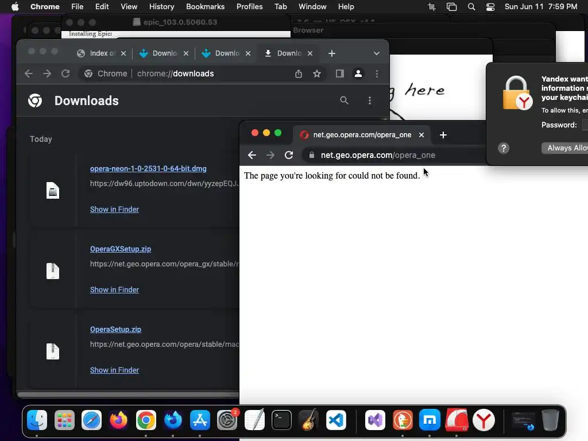Launch Visual Studio Code from dock
The height and width of the screenshot is (441, 588).
336,420
